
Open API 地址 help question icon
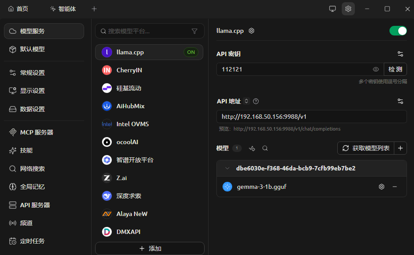[x=256, y=101]
